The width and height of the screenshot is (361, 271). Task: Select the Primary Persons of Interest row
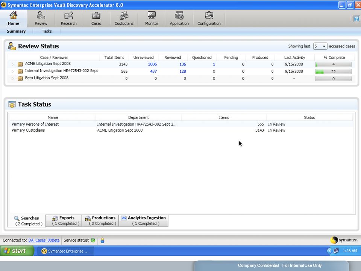coord(181,124)
